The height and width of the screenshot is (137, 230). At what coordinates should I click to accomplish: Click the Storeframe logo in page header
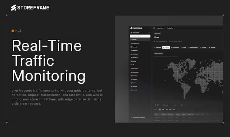pos(30,8)
